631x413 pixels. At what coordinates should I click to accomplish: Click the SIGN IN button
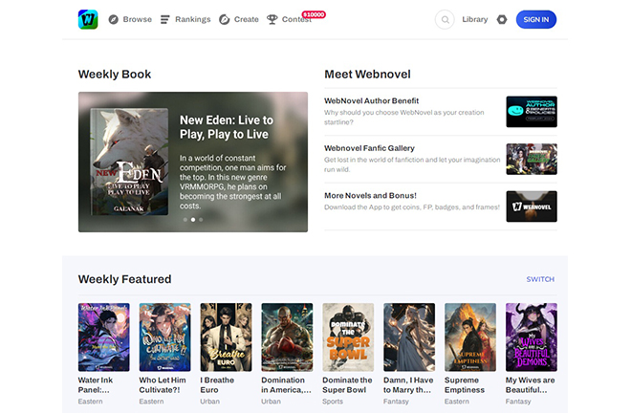pyautogui.click(x=536, y=19)
